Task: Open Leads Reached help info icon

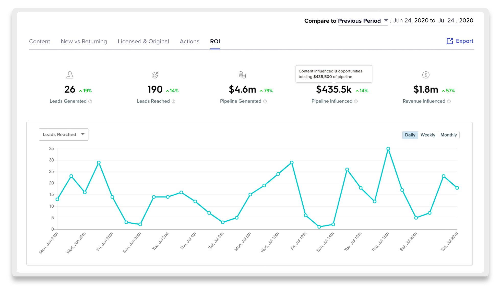Action: [x=173, y=101]
